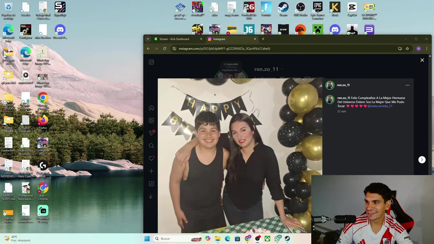Open @belen.arrieta_21 mention link
434x244 pixels.
(x=380, y=106)
